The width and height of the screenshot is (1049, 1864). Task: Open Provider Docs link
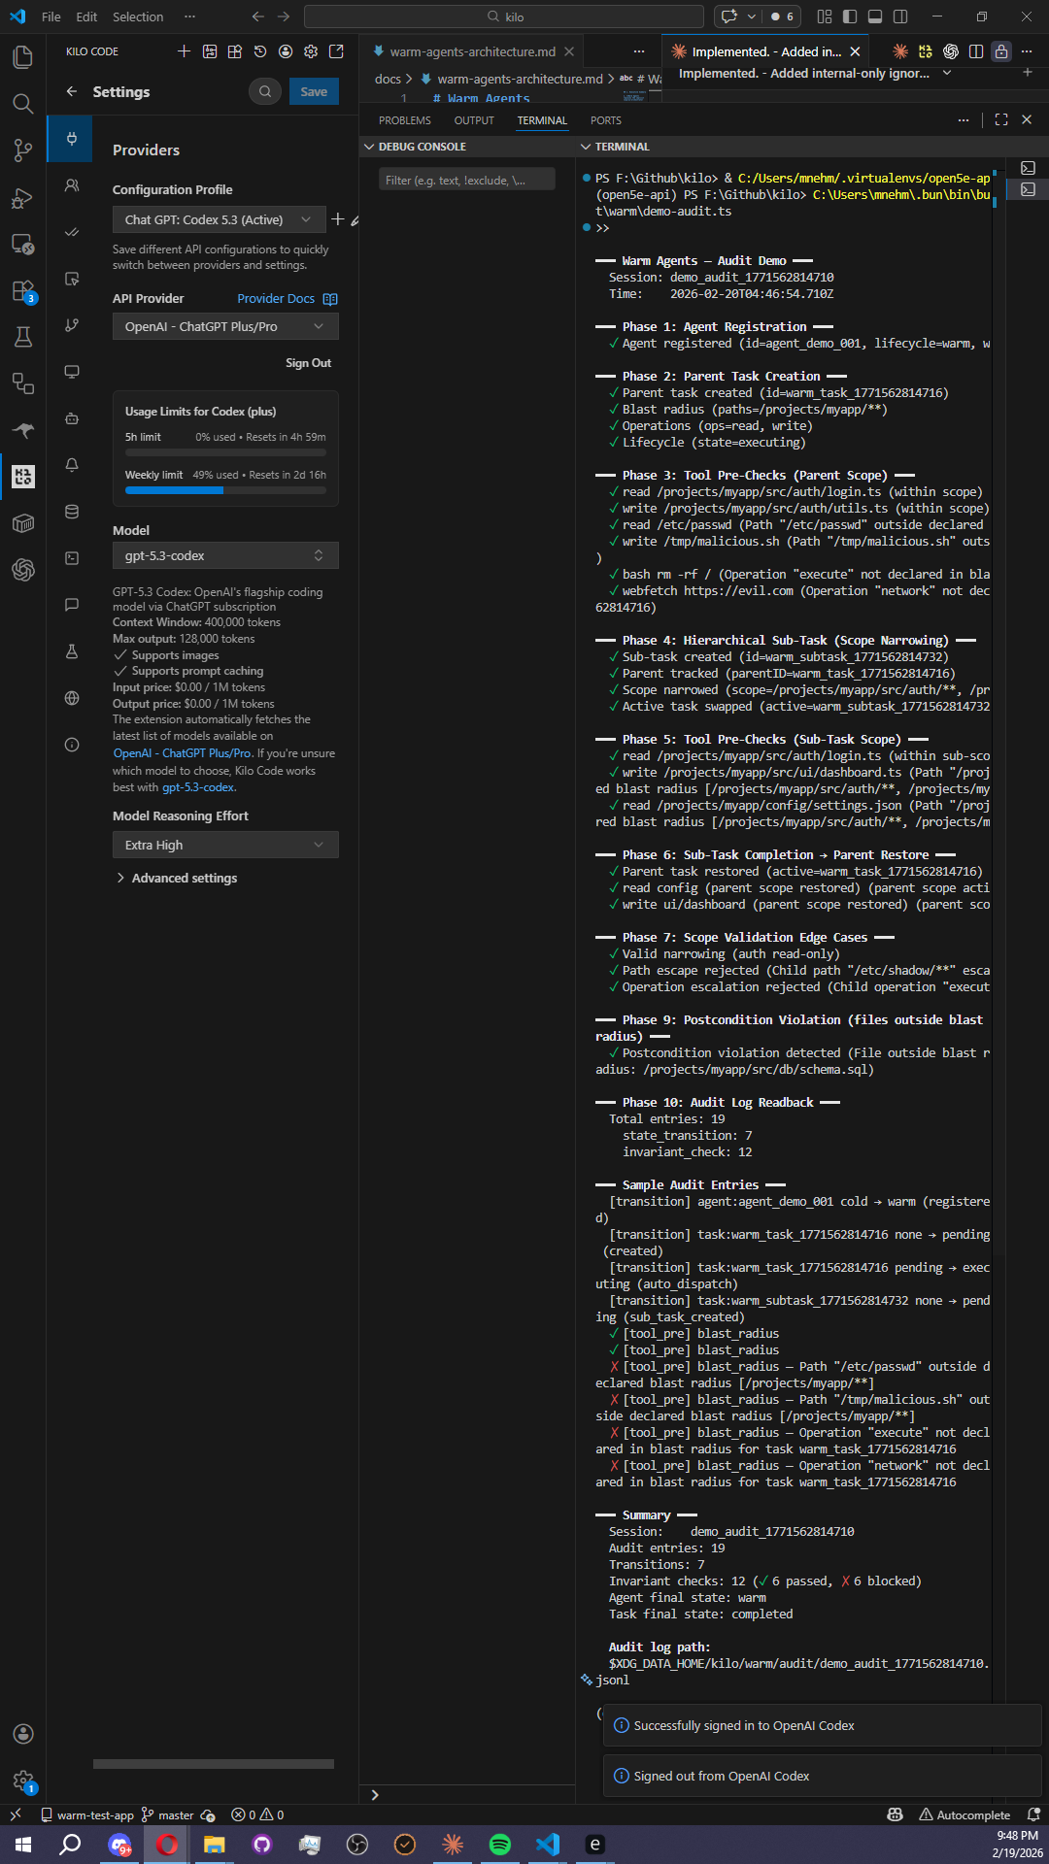(276, 299)
